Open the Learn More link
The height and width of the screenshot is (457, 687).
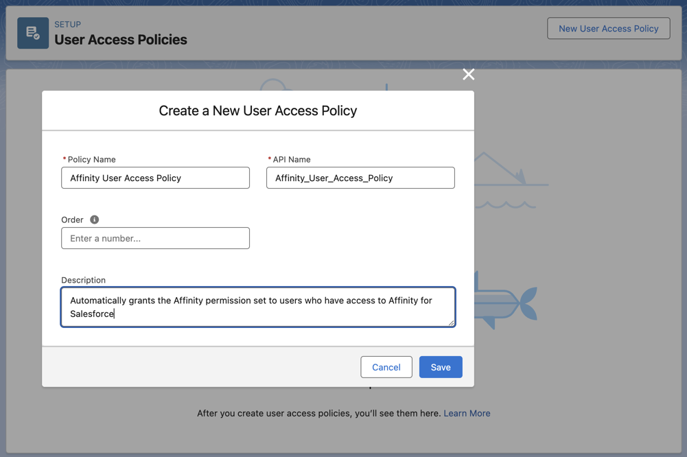tap(467, 413)
